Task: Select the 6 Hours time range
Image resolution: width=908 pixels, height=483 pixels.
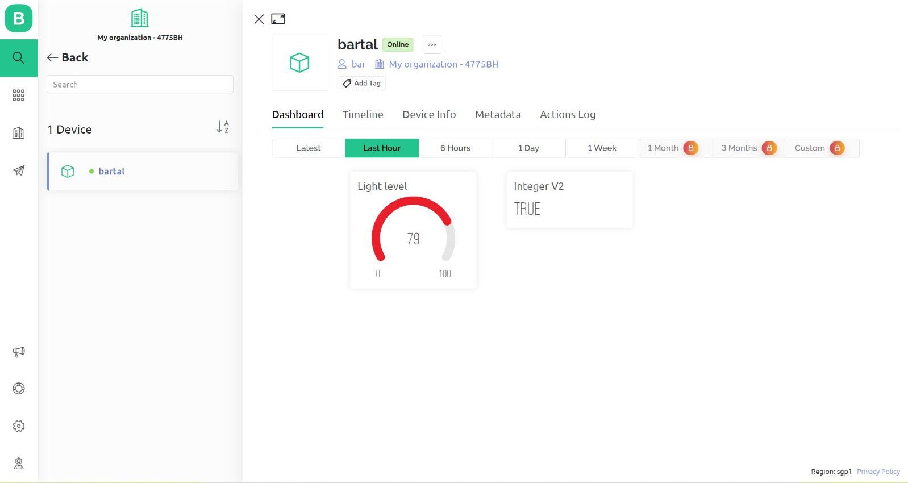Action: pyautogui.click(x=455, y=148)
